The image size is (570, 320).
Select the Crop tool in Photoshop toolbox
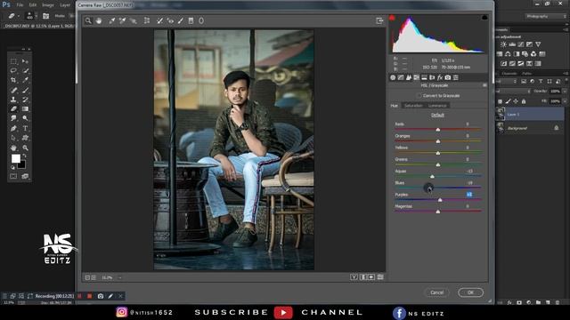pyautogui.click(x=13, y=80)
